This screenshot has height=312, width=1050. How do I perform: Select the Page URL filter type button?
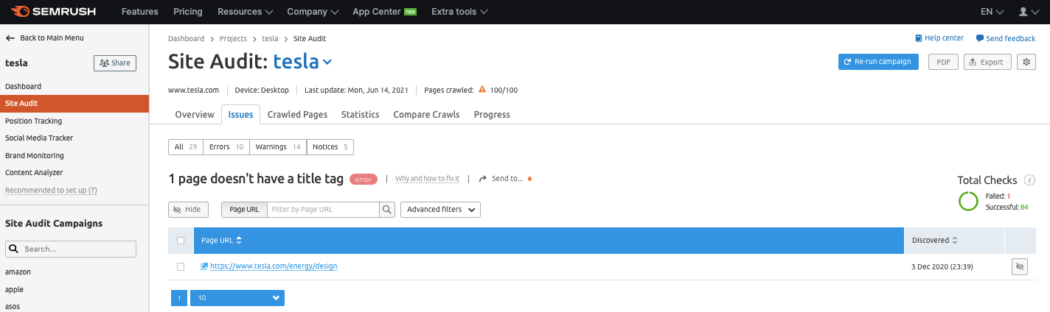[x=244, y=210]
